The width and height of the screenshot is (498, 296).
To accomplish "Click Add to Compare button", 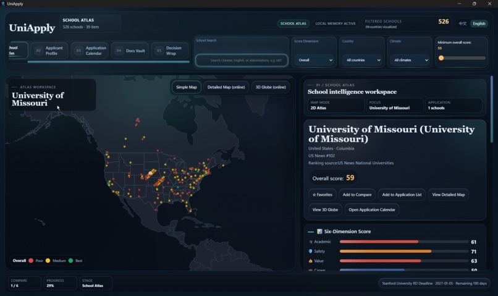I will pyautogui.click(x=357, y=195).
